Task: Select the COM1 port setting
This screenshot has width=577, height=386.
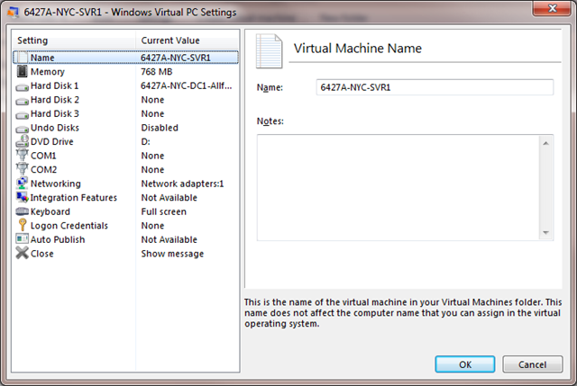Action: click(x=43, y=156)
